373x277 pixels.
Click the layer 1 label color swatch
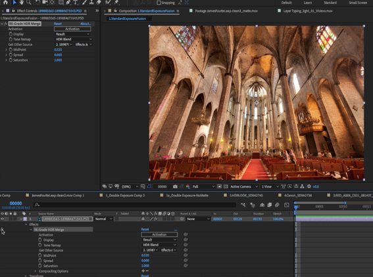(25, 219)
